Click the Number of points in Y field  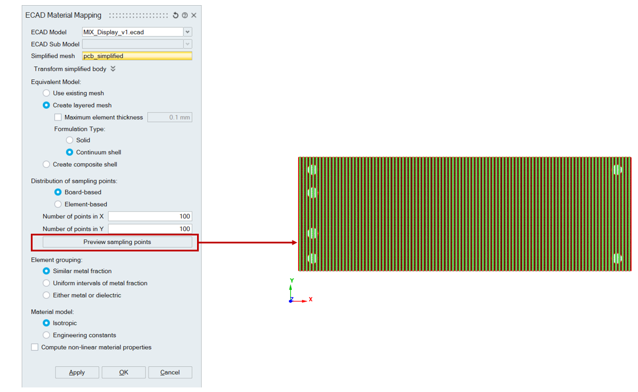tap(150, 229)
